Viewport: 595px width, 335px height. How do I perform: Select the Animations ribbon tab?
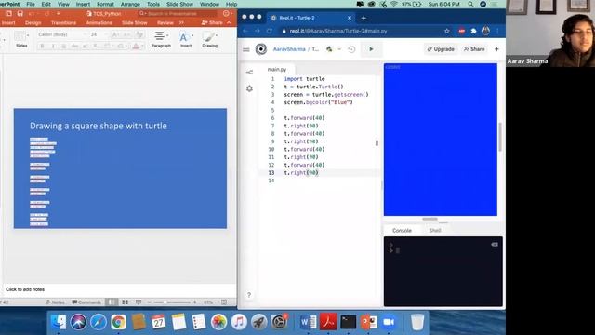99,22
